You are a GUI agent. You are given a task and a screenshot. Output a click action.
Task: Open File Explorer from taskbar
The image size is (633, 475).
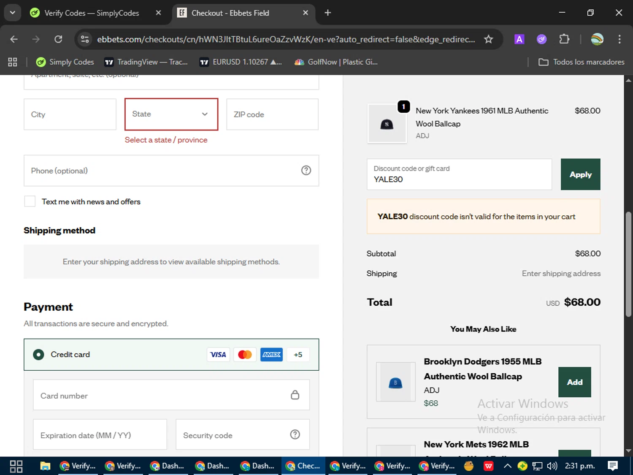45,466
